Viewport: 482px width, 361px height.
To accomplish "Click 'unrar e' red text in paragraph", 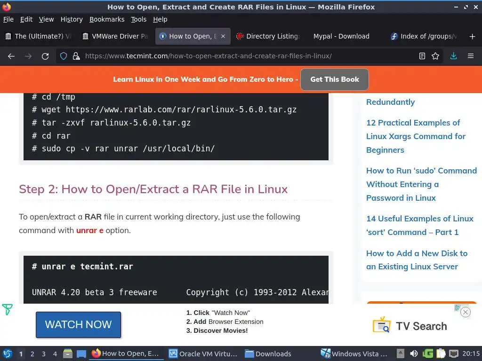I will point(90,230).
